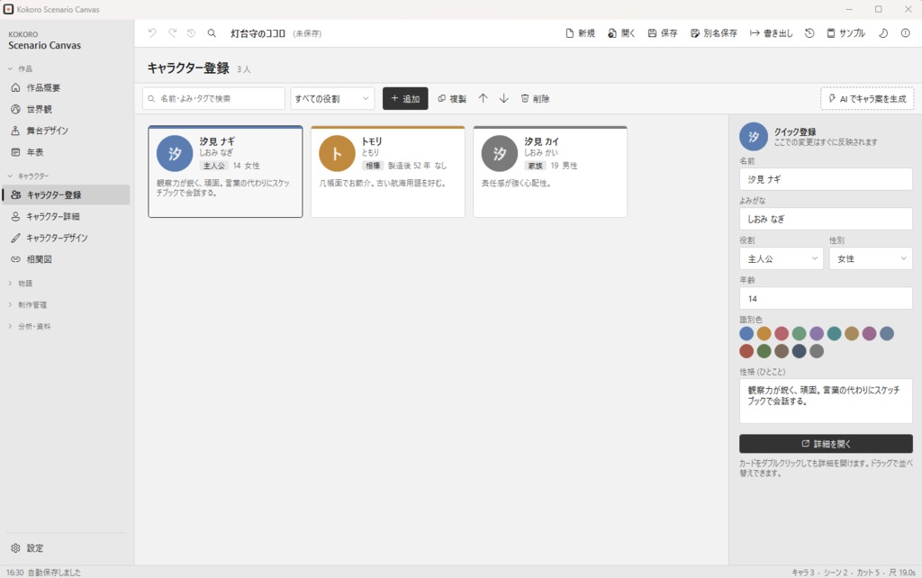Select the 汐見 カイ character card

pos(550,172)
